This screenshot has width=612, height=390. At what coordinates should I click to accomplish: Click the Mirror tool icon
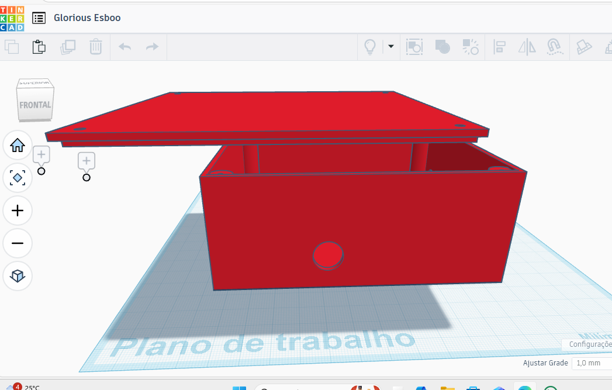pos(527,47)
